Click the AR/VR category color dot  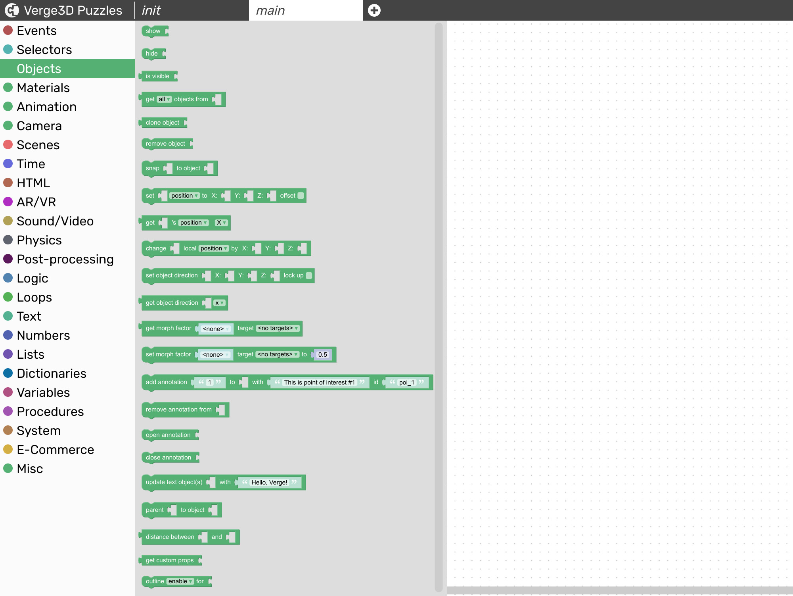(8, 202)
